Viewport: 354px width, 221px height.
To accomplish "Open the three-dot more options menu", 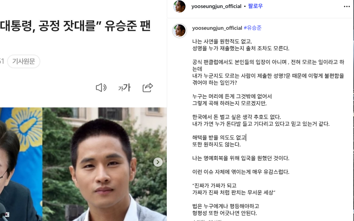I will (347, 6).
